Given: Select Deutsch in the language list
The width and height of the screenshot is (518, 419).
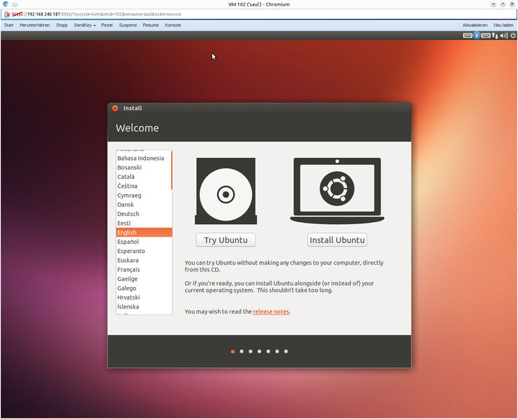Looking at the screenshot, I should click(x=128, y=214).
